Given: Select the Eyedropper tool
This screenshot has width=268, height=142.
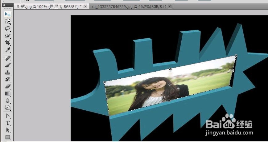Looking at the screenshot, I should tap(8, 50).
